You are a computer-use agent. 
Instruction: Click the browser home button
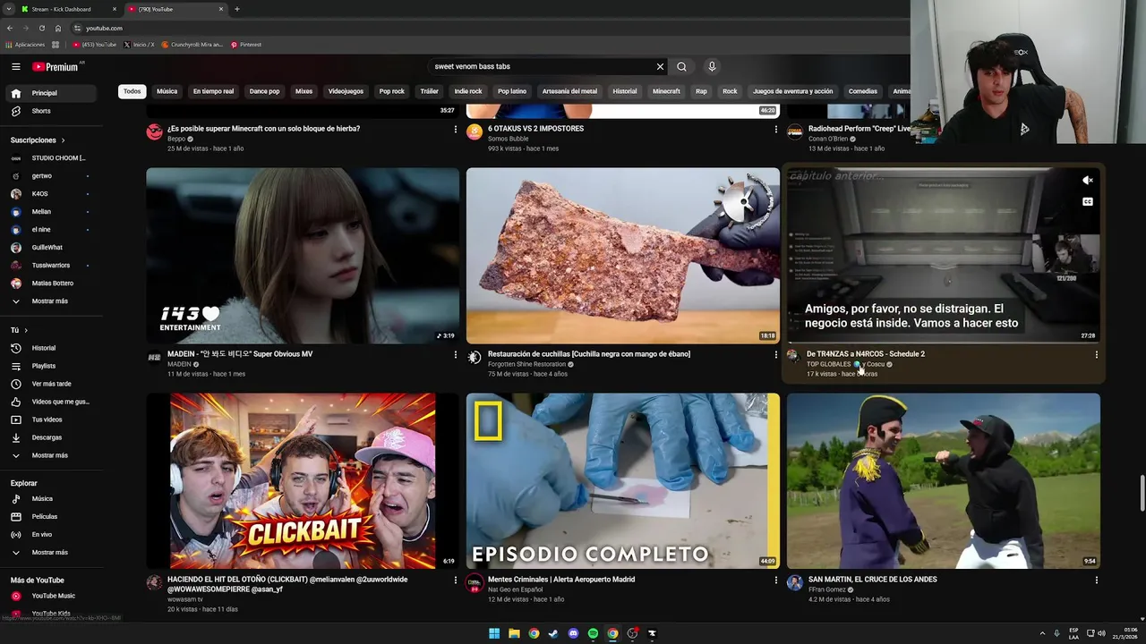coord(58,28)
